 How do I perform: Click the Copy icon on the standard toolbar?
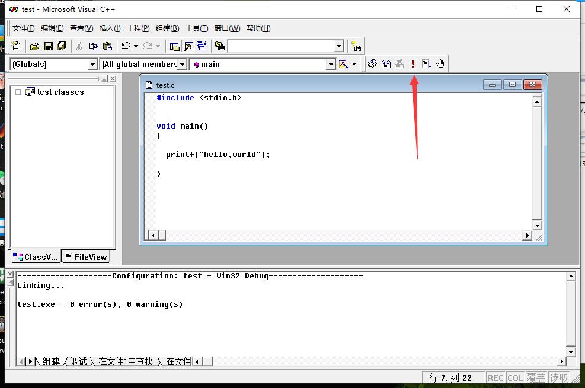[x=92, y=46]
